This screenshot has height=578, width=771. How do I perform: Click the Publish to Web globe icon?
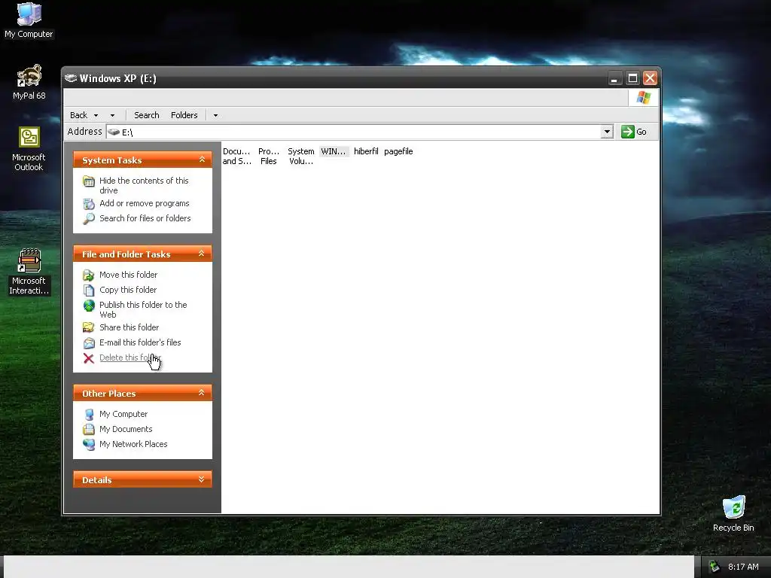(89, 306)
